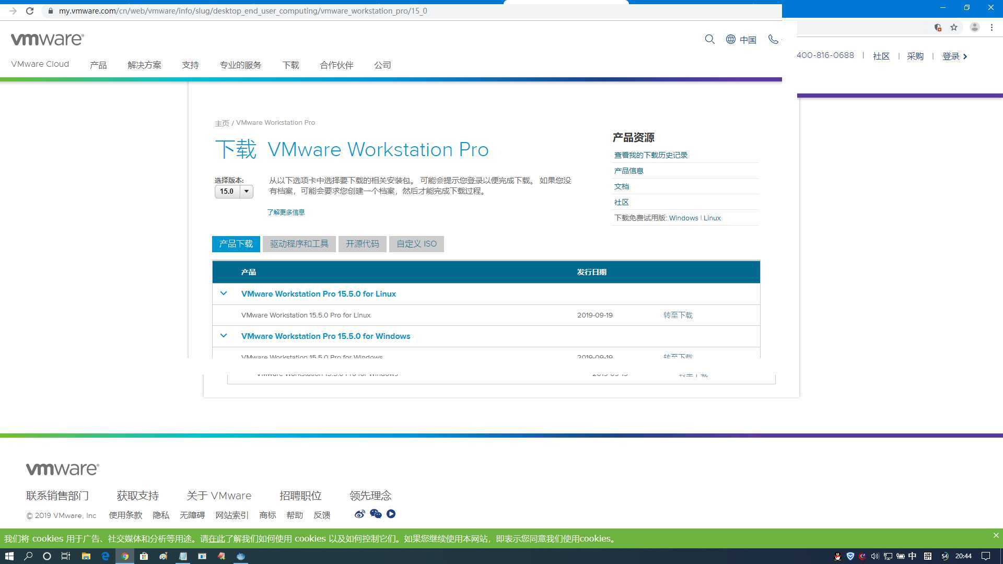This screenshot has width=1003, height=564.
Task: Open the site search magnifier icon
Action: [x=709, y=39]
